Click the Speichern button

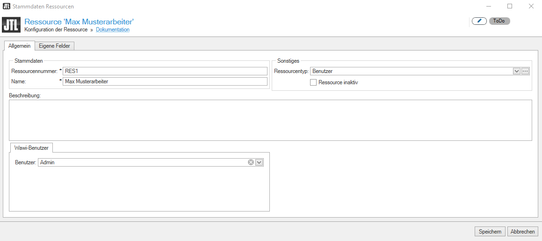point(490,232)
